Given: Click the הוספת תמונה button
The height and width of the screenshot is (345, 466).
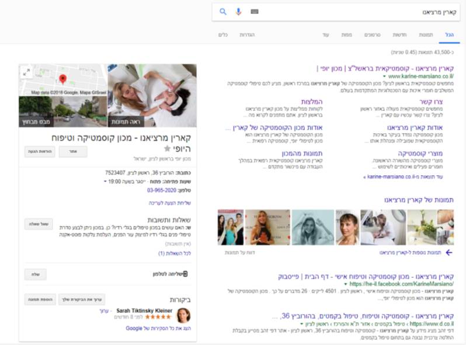Looking at the screenshot, I should tap(40, 299).
